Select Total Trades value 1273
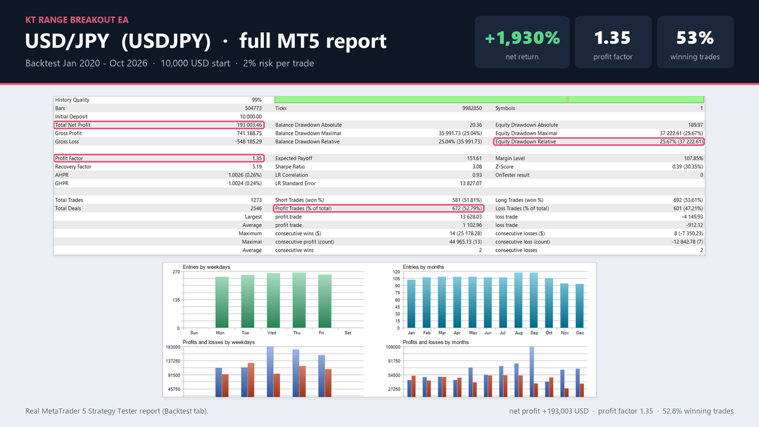Image resolution: width=759 pixels, height=427 pixels. point(256,200)
